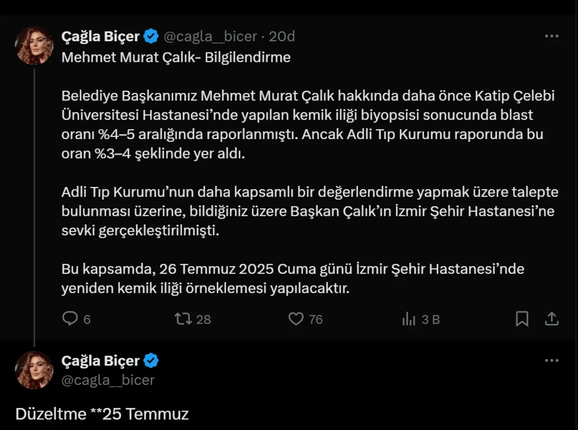
Task: Click the Çağla Biçer name on reply tweet
Action: coord(100,361)
